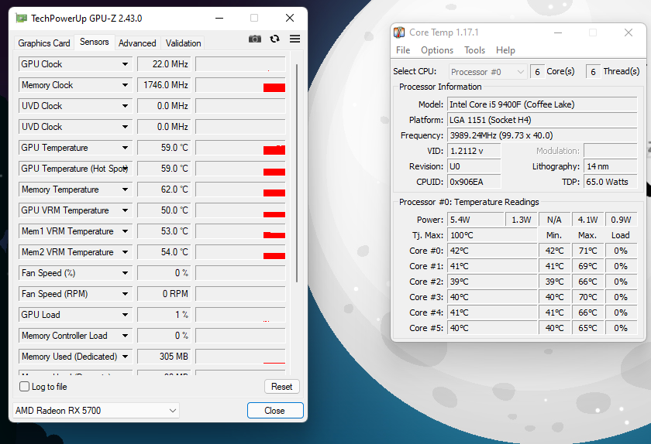The height and width of the screenshot is (444, 651).
Task: Click the CPUID value 0x906EA
Action: (474, 182)
